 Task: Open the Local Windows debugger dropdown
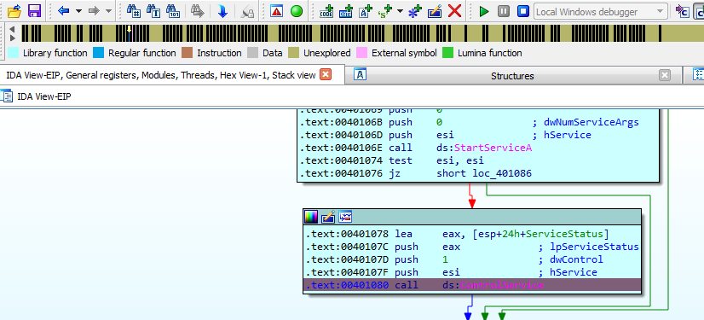[600, 12]
